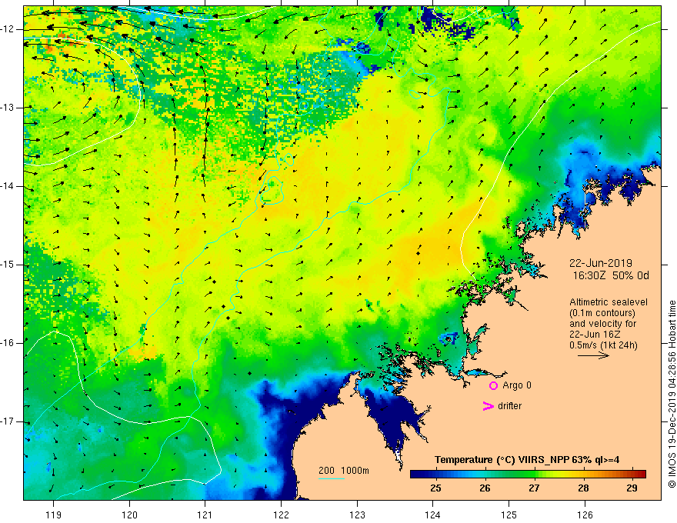
Task: Click the longitude axis label 120
Action: [x=129, y=515]
